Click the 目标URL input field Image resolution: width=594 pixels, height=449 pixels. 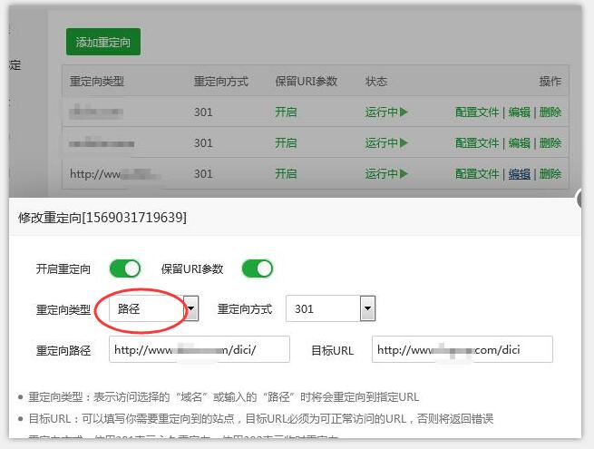click(x=463, y=349)
